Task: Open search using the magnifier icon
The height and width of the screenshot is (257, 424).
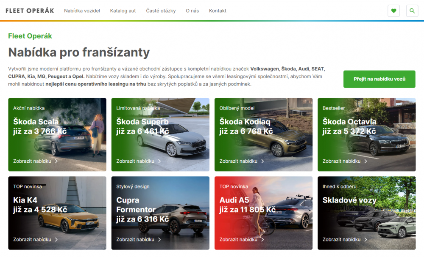Action: (x=412, y=11)
